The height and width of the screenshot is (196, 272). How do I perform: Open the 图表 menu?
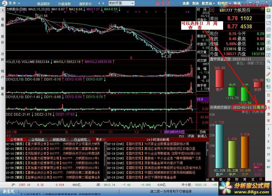coord(196,3)
